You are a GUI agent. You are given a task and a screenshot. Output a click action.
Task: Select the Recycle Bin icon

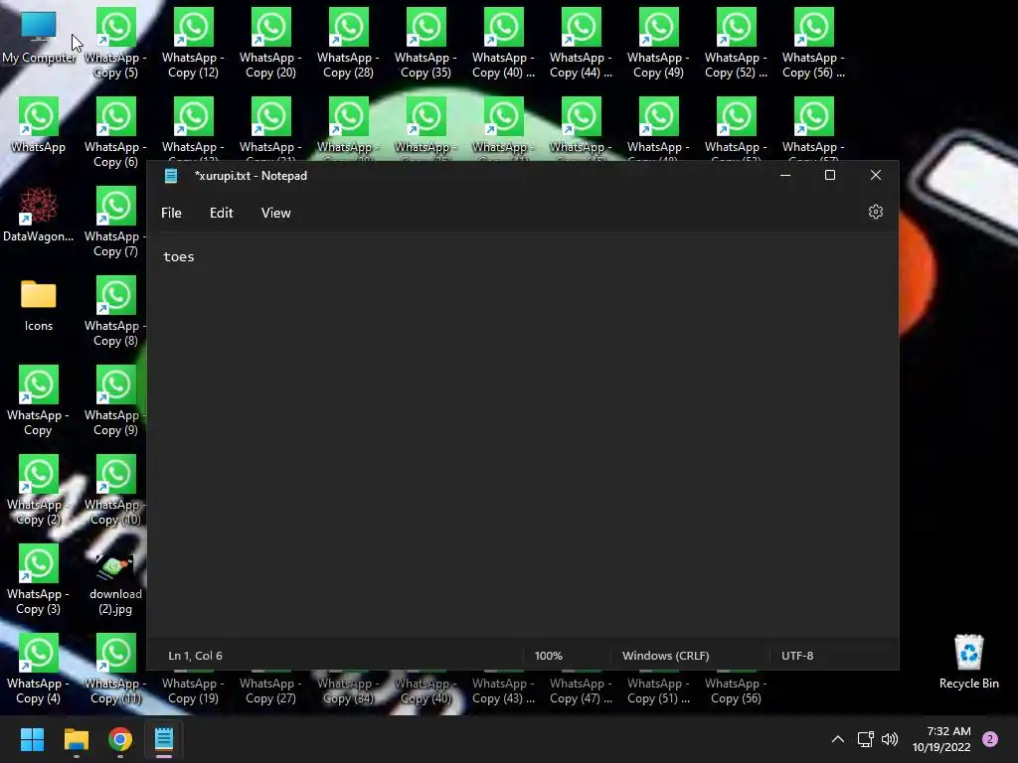968,661
